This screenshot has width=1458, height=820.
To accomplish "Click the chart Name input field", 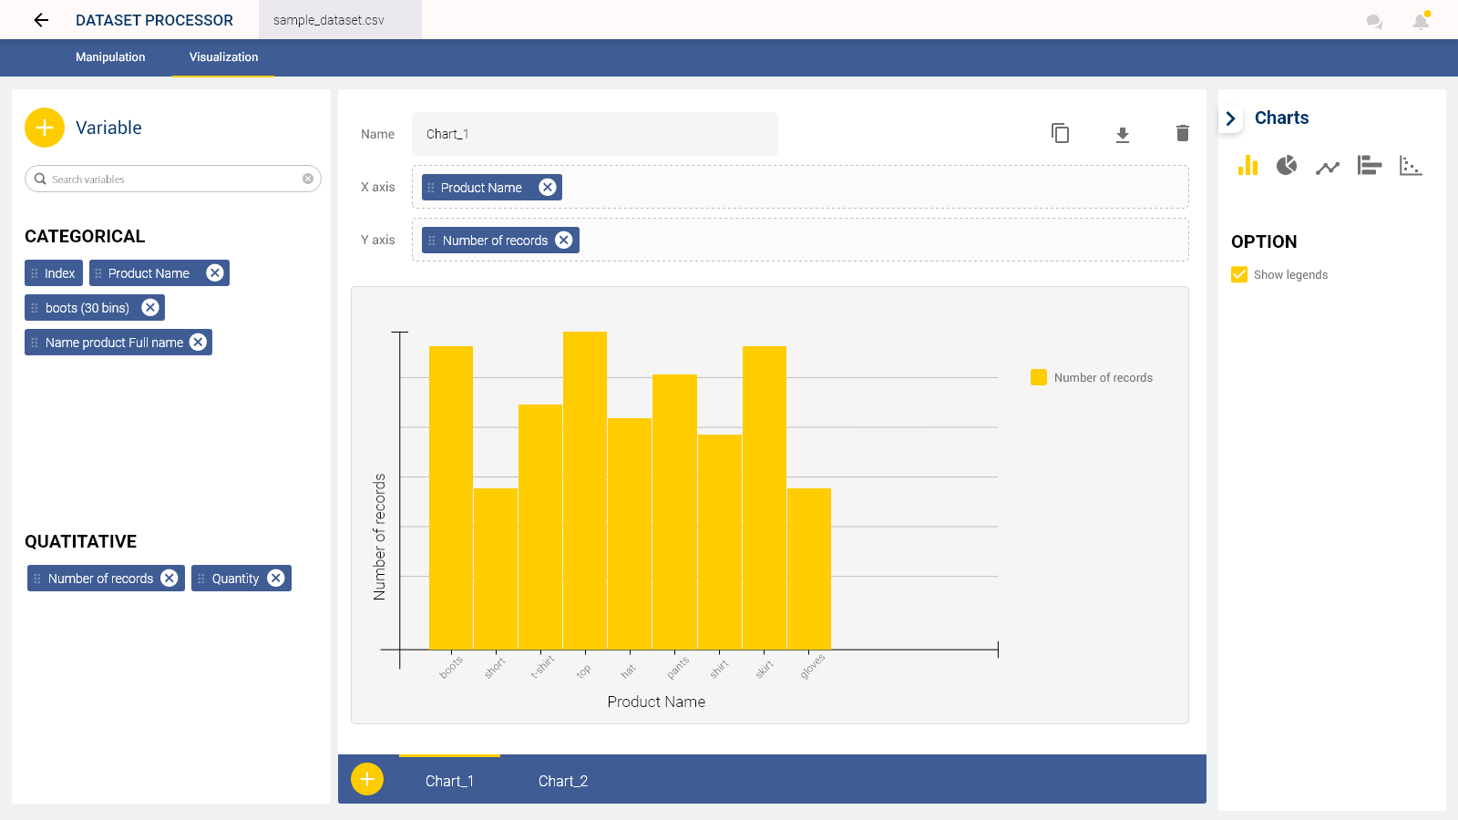I will [x=594, y=133].
